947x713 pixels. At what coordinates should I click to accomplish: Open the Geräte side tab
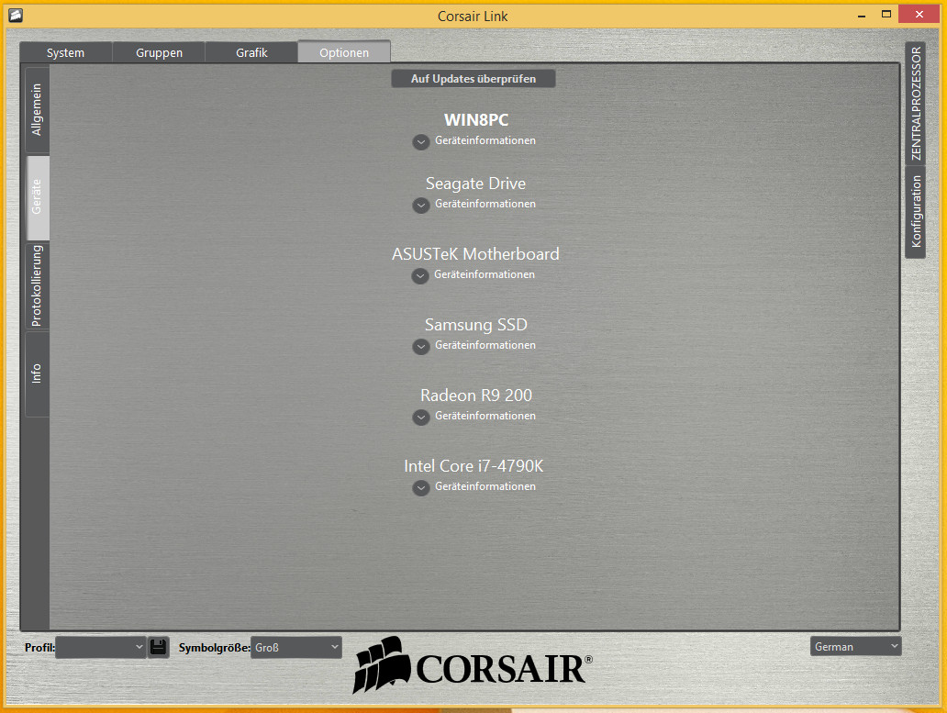pos(38,197)
